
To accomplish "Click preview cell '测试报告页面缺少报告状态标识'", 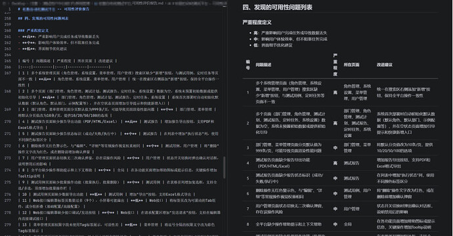I will click(x=289, y=178).
